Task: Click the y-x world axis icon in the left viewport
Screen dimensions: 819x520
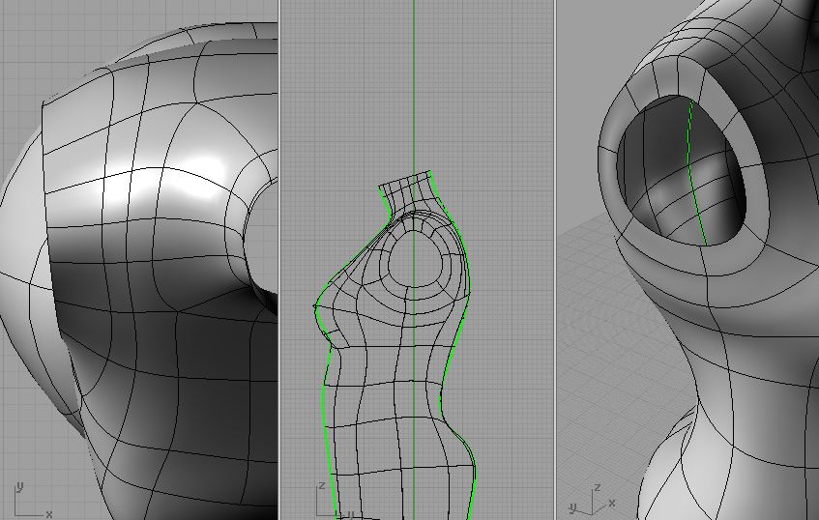Action: 34,500
